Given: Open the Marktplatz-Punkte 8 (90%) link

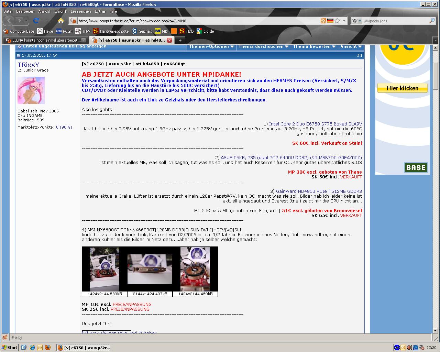Looking at the screenshot, I should (x=64, y=127).
